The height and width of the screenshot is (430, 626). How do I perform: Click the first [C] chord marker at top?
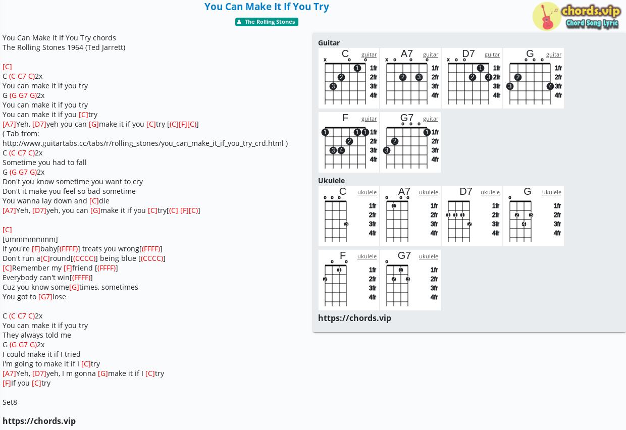pyautogui.click(x=7, y=67)
